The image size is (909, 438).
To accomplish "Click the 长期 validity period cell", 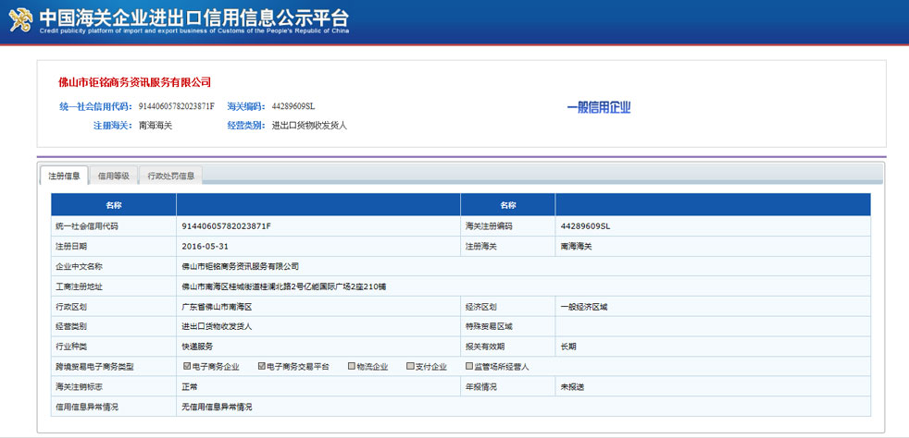I will 567,347.
